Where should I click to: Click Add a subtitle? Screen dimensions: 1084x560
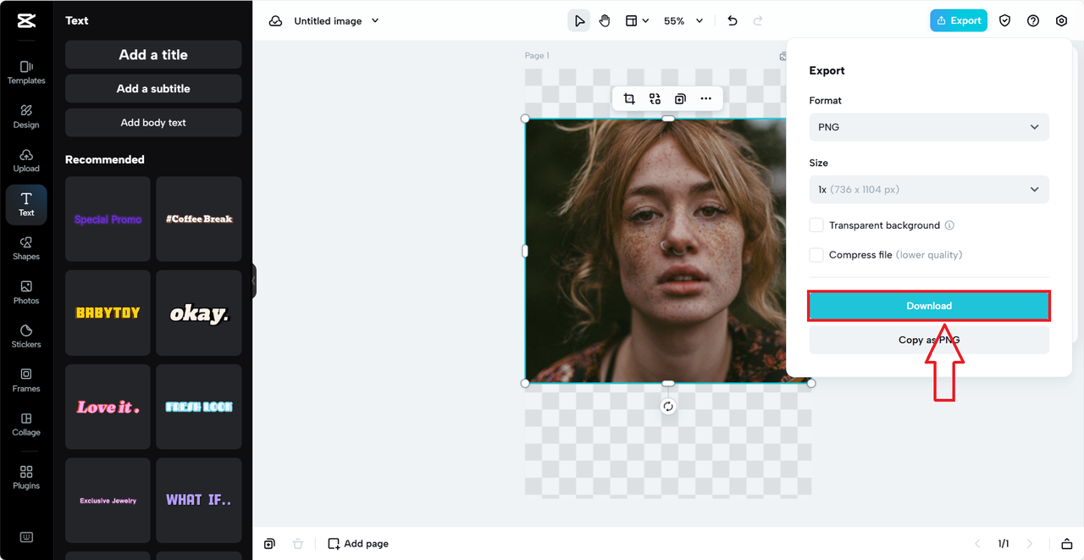tap(153, 88)
